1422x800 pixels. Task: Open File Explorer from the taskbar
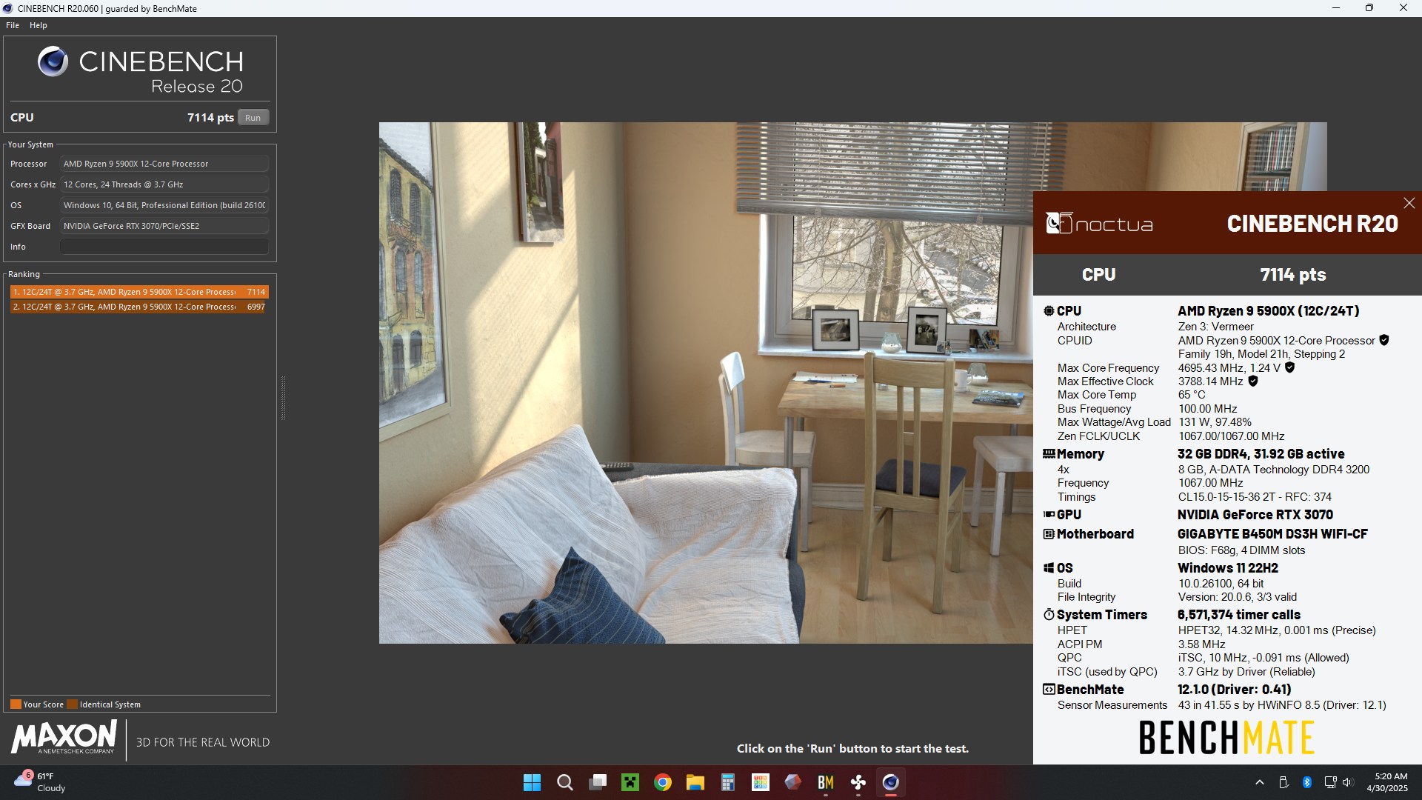pos(695,782)
